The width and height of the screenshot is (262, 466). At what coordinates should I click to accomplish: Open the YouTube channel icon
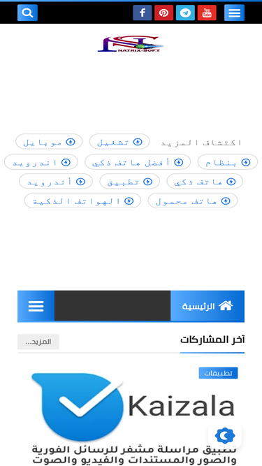pyautogui.click(x=207, y=13)
